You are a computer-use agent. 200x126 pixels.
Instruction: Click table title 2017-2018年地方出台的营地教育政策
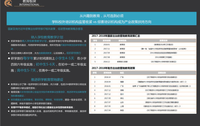113,68
